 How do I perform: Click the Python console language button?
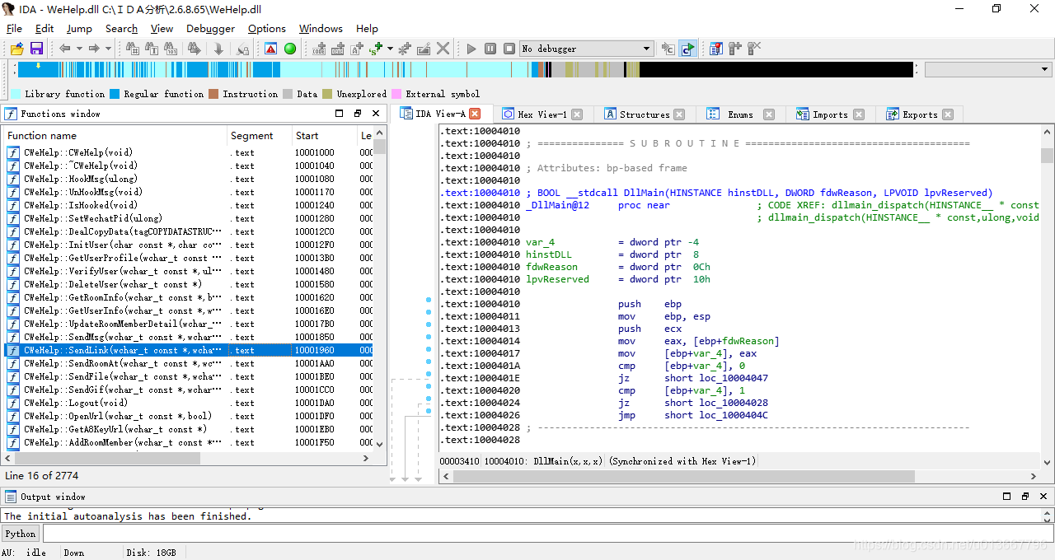(x=21, y=534)
